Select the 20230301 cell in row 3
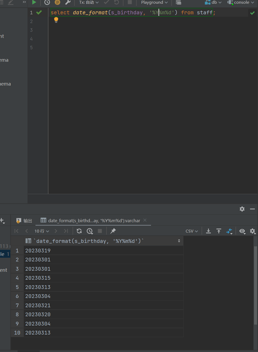The image size is (258, 352). [x=103, y=269]
